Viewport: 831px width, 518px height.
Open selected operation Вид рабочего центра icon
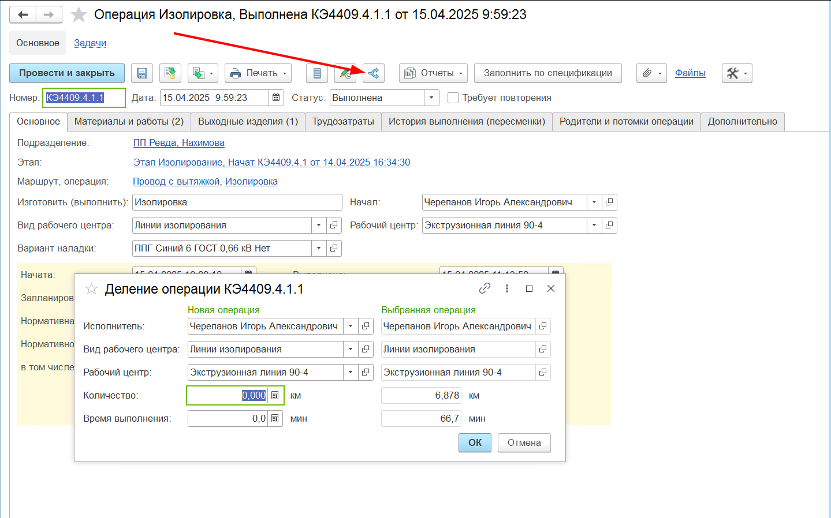pos(543,350)
